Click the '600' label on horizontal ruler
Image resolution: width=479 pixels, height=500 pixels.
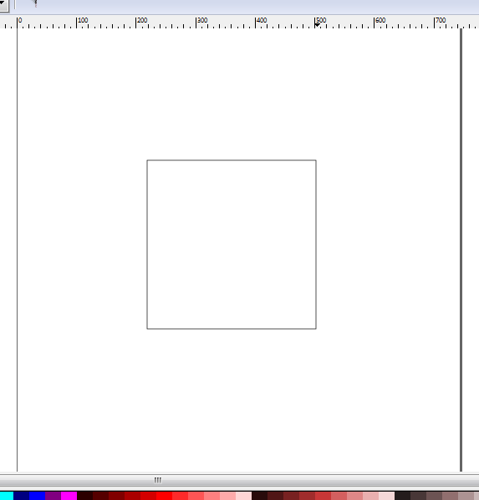coord(380,20)
